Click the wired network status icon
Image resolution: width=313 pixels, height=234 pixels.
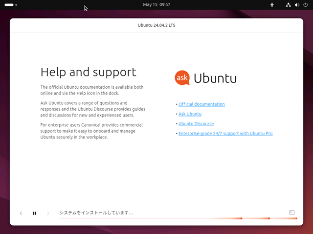(x=288, y=5)
